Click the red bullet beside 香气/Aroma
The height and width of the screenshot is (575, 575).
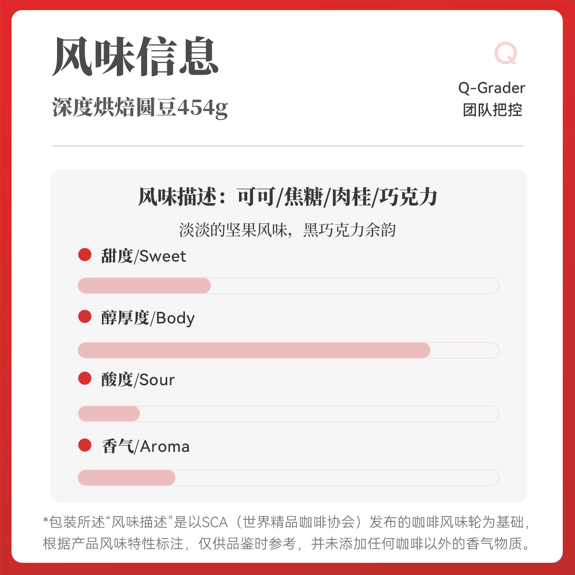point(85,445)
